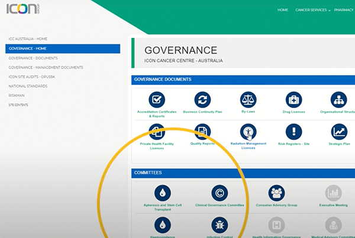
Task: Click the Governance Documents section header
Action: tap(243, 80)
